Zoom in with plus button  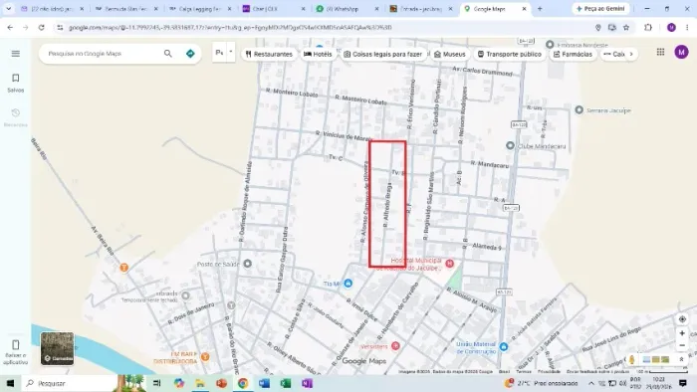[682, 333]
